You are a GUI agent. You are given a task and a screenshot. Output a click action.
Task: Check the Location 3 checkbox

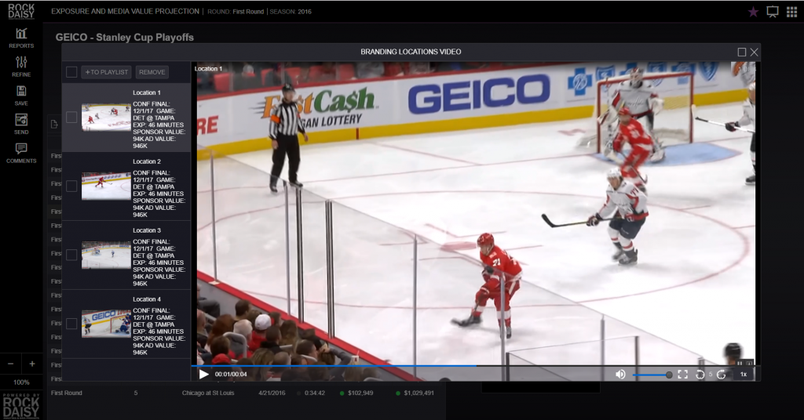71,255
